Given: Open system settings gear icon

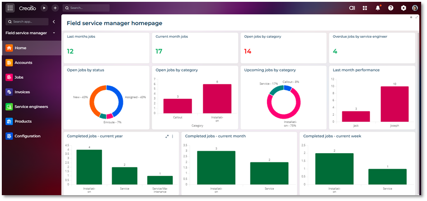Looking at the screenshot, I should 404,8.
